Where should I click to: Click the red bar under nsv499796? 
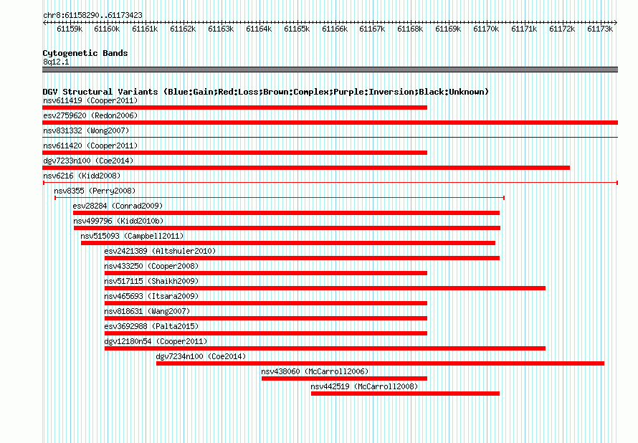click(287, 228)
